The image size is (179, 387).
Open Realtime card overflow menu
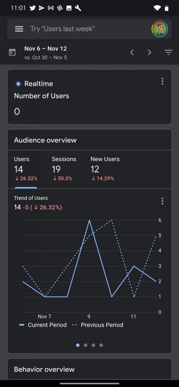pyautogui.click(x=162, y=81)
